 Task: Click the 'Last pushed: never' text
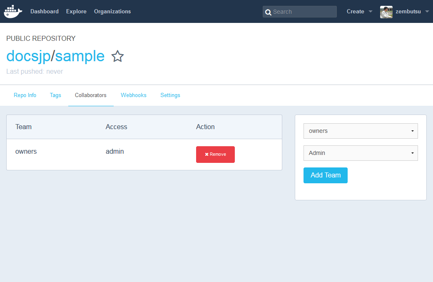[35, 72]
